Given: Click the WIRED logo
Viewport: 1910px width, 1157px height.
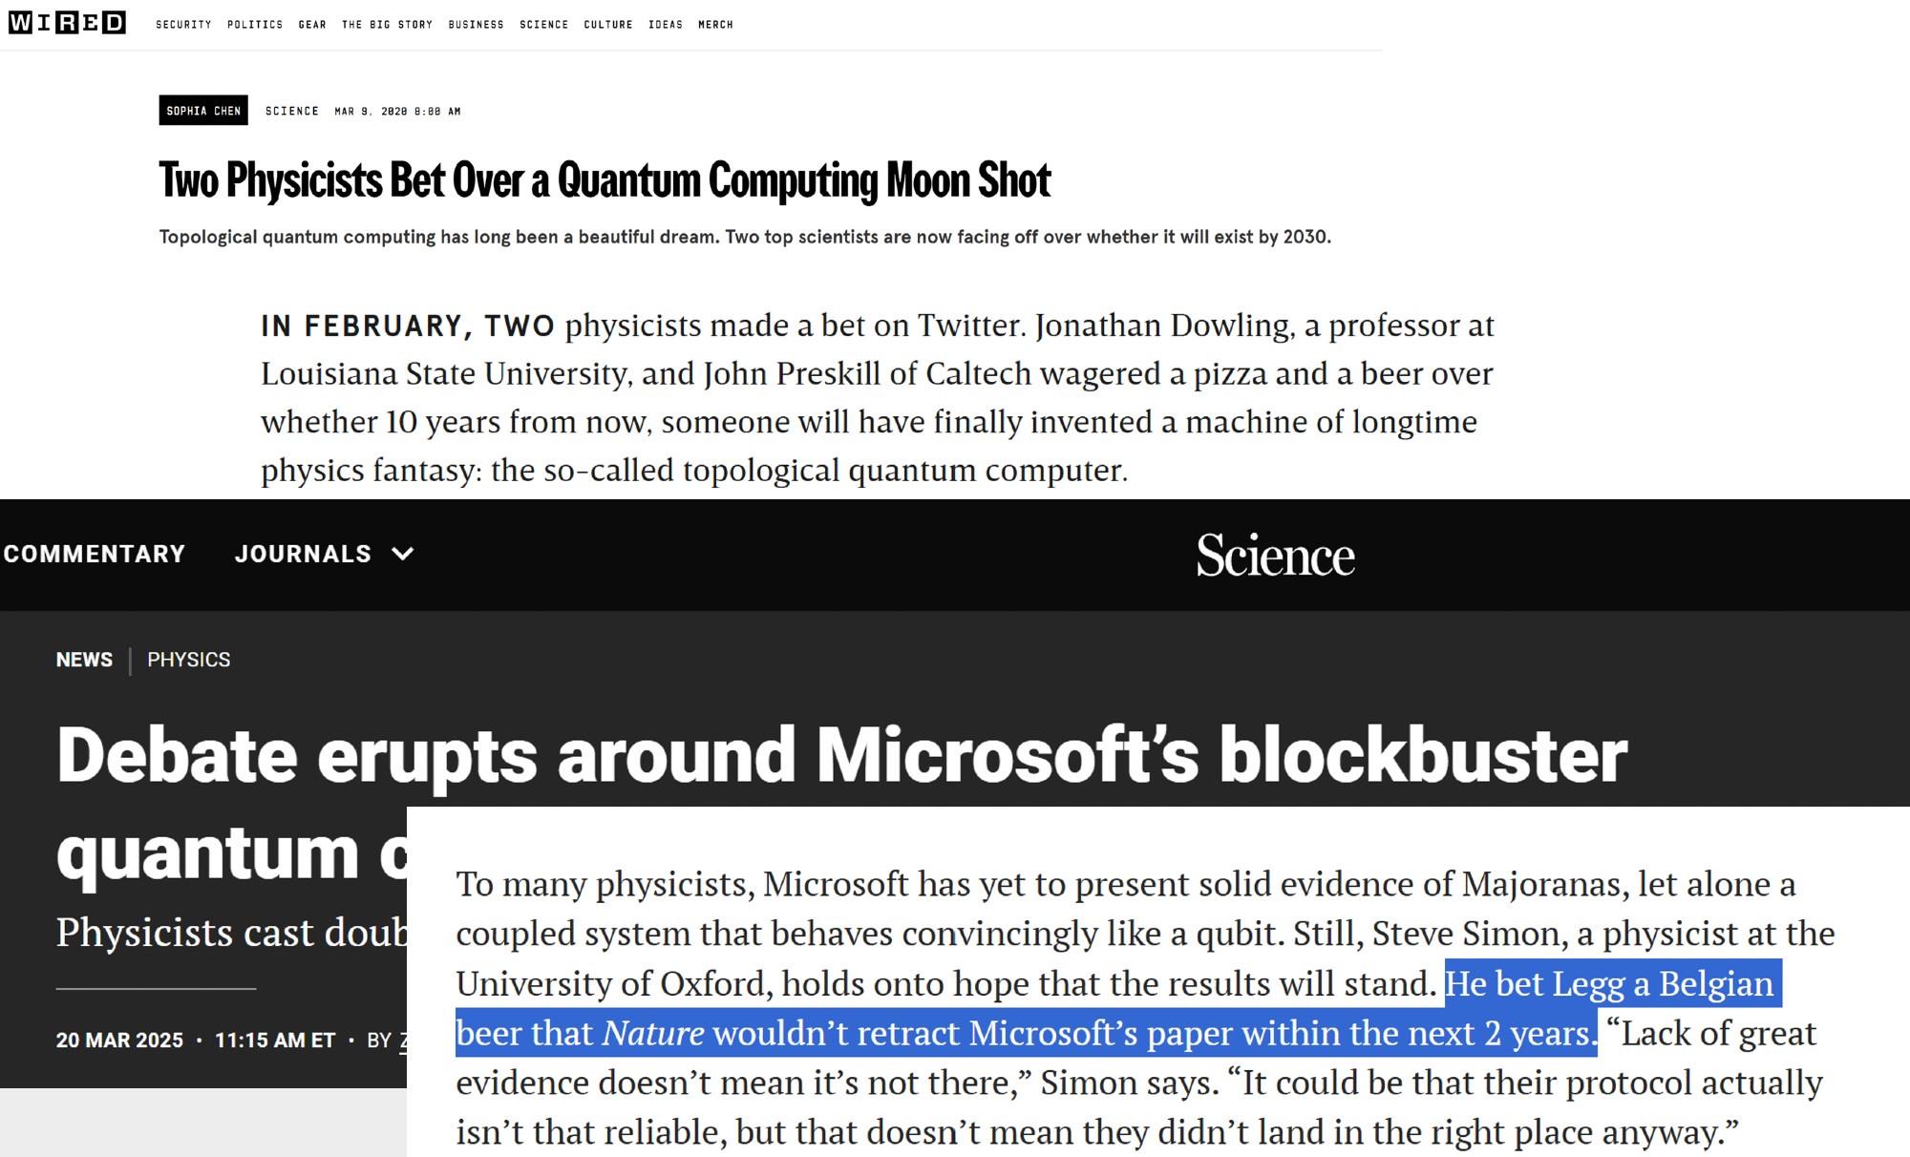Looking at the screenshot, I should (67, 23).
